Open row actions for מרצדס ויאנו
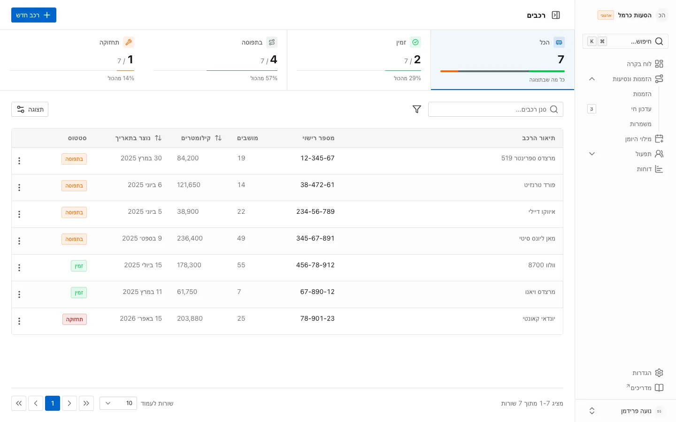This screenshot has width=676, height=422. (19, 294)
